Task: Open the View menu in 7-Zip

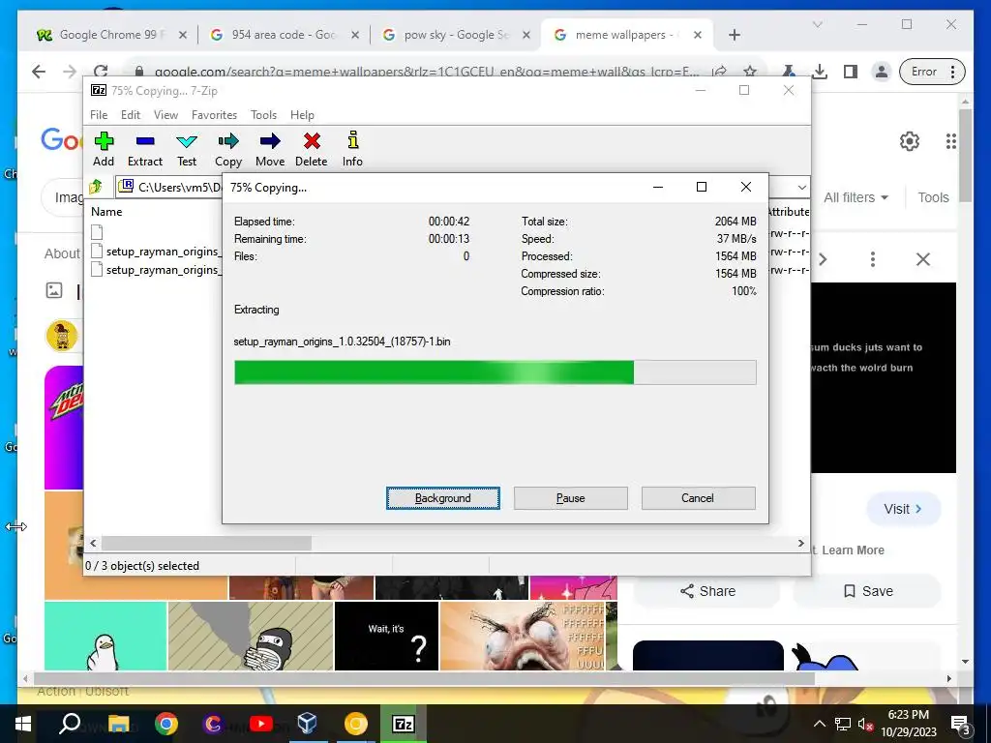Action: (x=165, y=115)
